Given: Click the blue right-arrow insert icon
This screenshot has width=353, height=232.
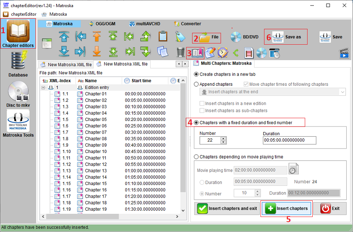Looking at the screenshot, I should pos(80,51).
